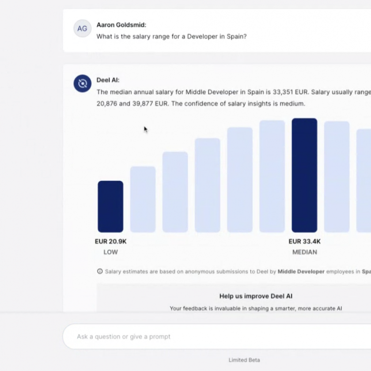Click the 'LOW' caption under the chart

110,252
